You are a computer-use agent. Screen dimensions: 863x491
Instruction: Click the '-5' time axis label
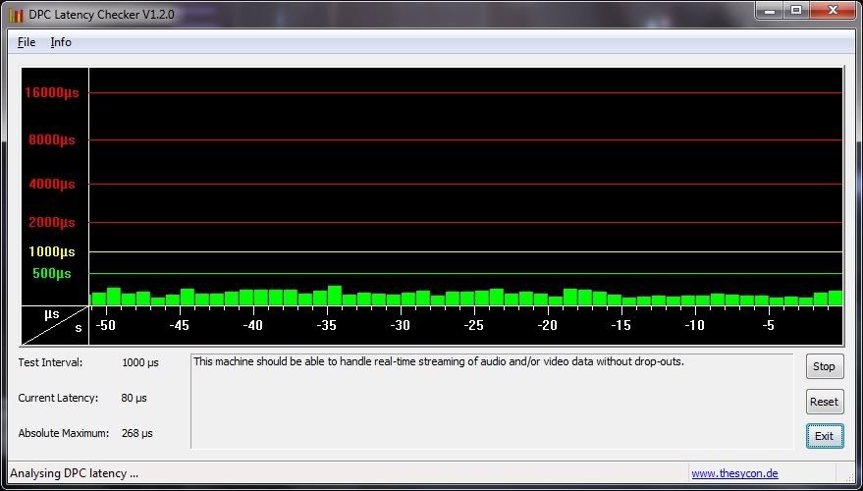pyautogui.click(x=769, y=325)
